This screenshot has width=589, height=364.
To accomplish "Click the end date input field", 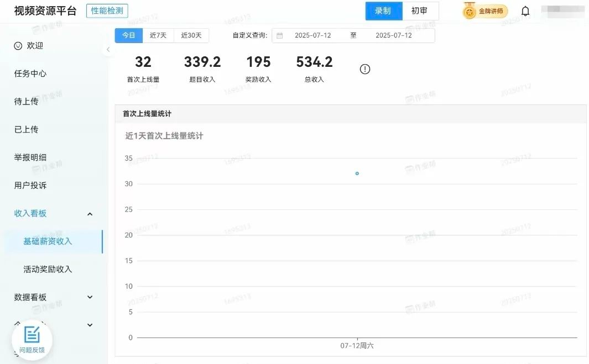I will point(393,35).
